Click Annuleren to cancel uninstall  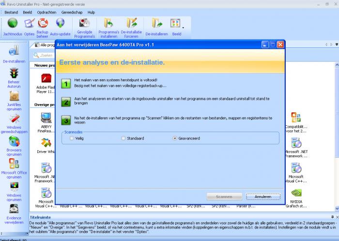263,197
